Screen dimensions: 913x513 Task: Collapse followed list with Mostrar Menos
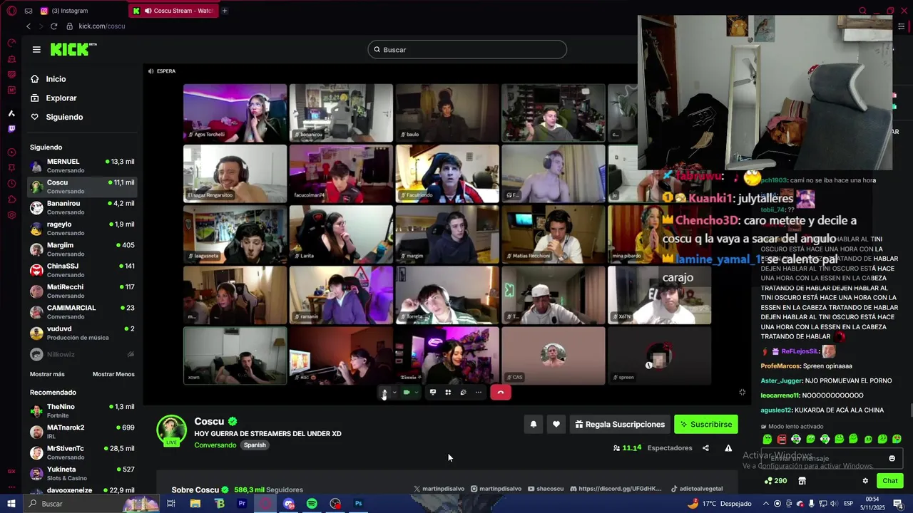113,374
